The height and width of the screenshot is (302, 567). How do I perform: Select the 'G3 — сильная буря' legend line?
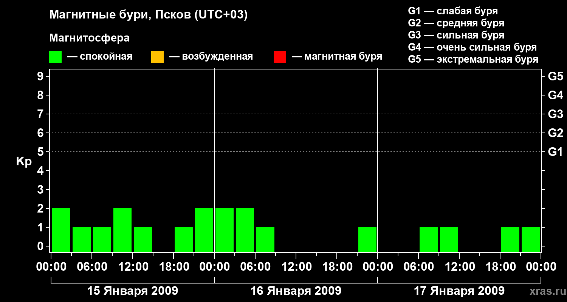[456, 35]
